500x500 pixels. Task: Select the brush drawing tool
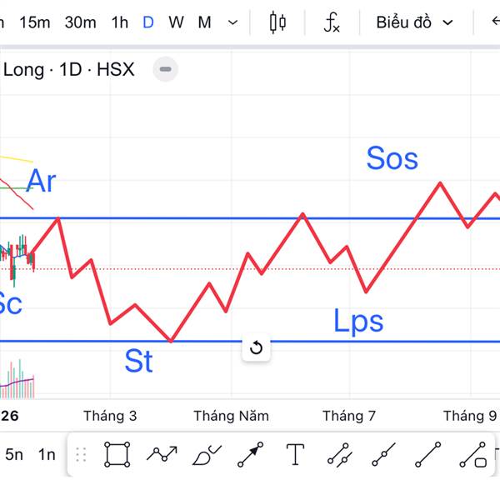click(x=206, y=454)
